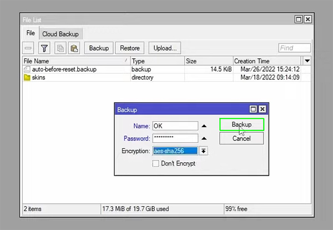Click the Restore toolbar button
333x230 pixels.
130,48
